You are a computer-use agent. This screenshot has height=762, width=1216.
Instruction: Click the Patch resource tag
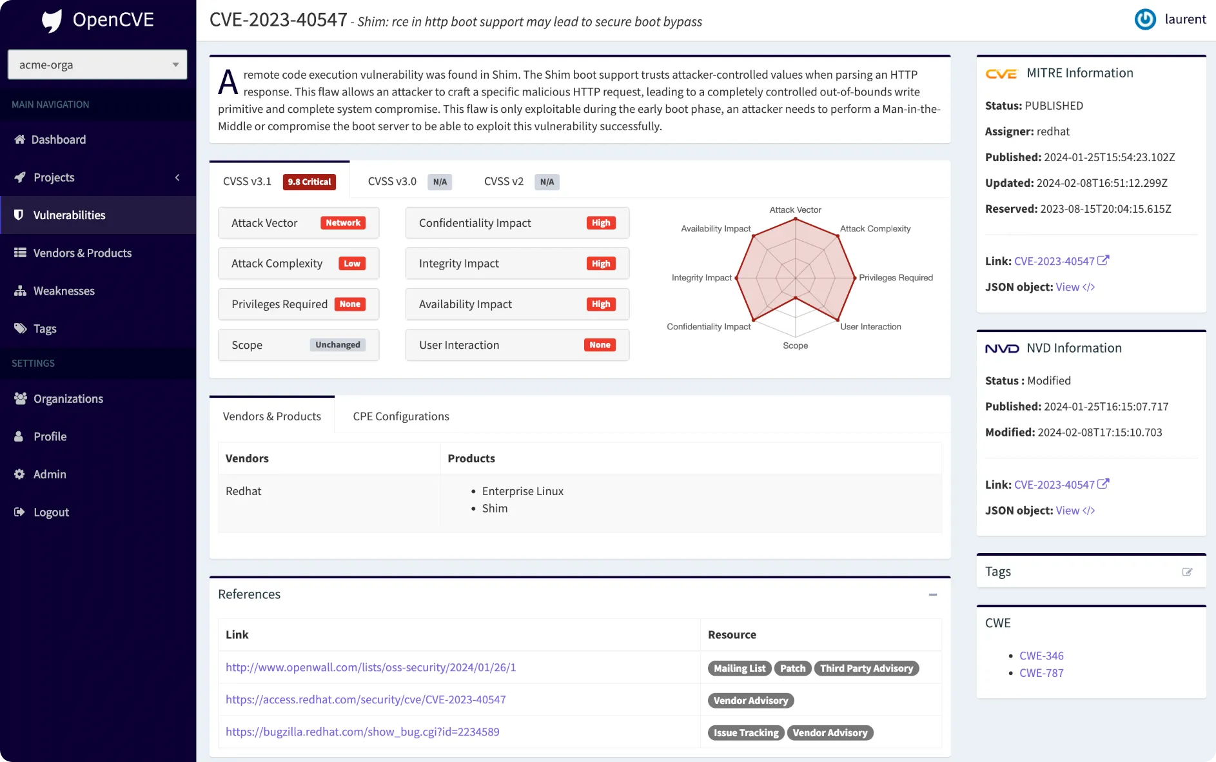pyautogui.click(x=792, y=669)
